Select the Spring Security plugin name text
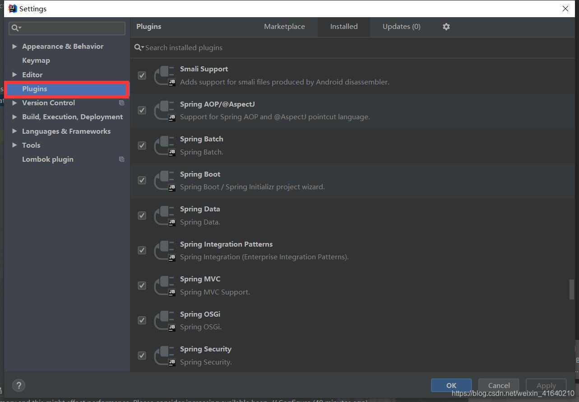 (x=205, y=349)
